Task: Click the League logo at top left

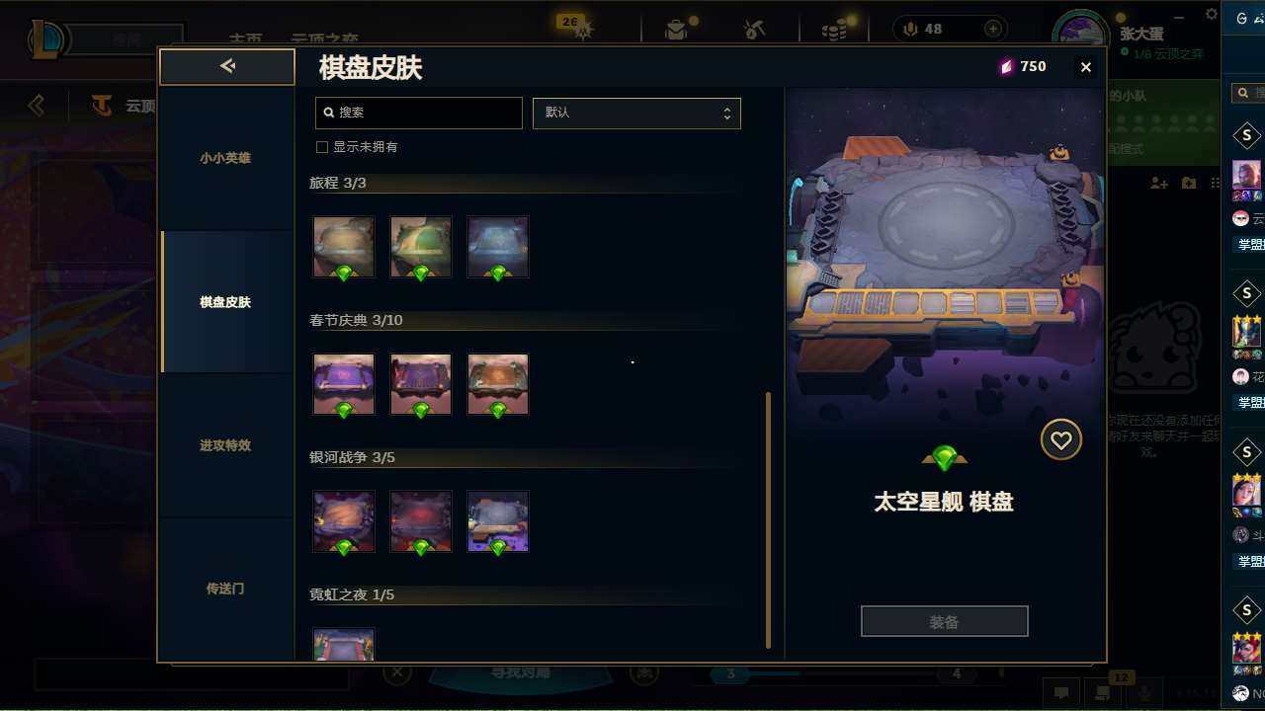Action: tap(46, 39)
